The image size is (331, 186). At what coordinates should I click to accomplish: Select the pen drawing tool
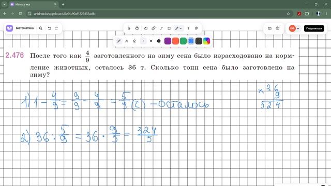pyautogui.click(x=176, y=28)
